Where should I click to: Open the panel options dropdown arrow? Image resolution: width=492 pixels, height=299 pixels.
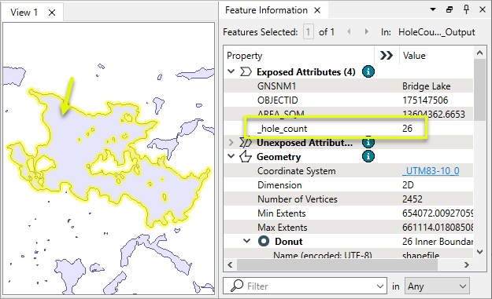pyautogui.click(x=433, y=9)
